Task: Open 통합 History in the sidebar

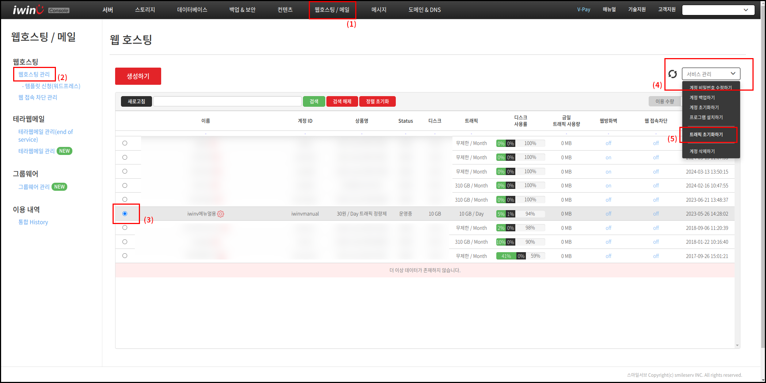Action: 33,222
